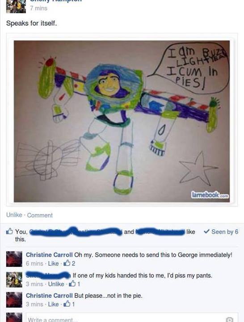Open the Buzz Lightyear drawing photo
Screen dimensions: 244x322
pos(122,121)
